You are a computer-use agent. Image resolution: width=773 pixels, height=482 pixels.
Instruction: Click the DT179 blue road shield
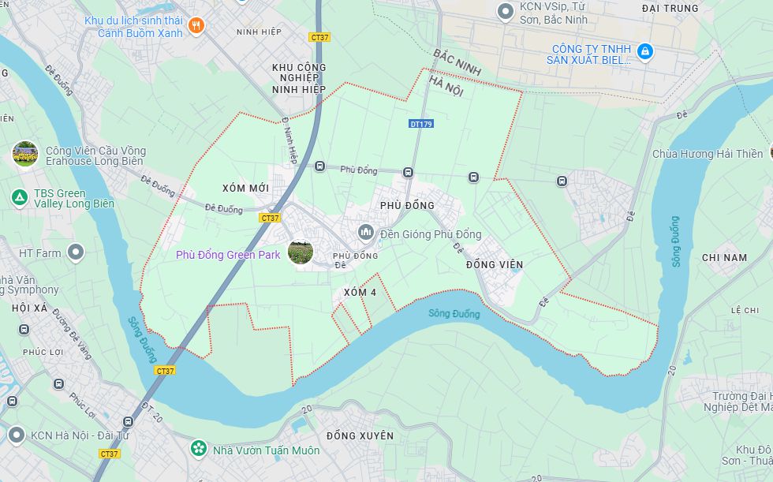click(x=421, y=124)
